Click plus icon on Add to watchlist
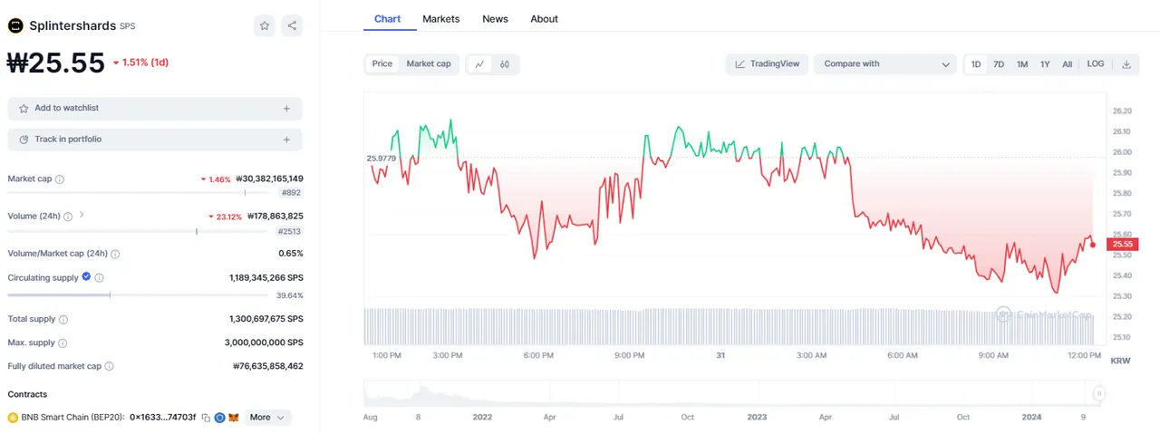This screenshot has width=1160, height=434. (286, 109)
